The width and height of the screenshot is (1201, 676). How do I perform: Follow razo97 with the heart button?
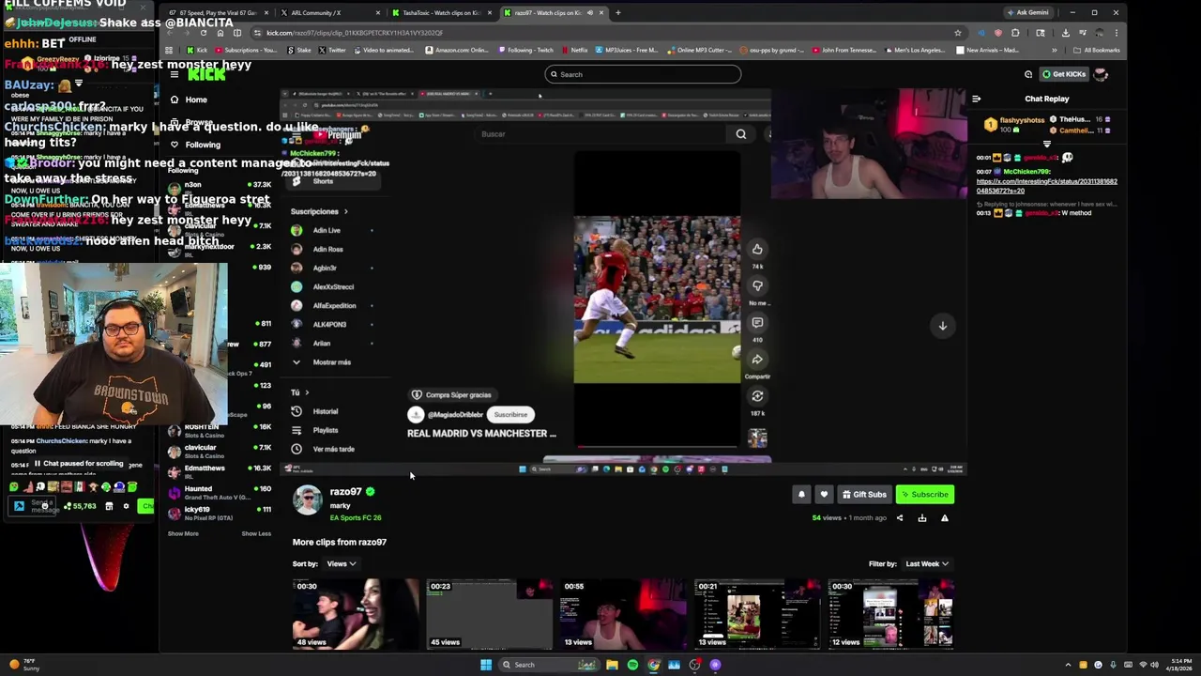coord(824,495)
